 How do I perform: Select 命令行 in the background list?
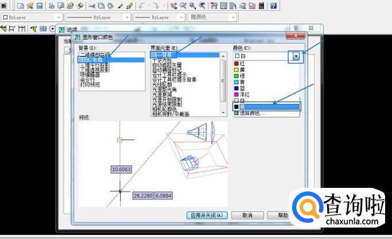tap(88, 80)
